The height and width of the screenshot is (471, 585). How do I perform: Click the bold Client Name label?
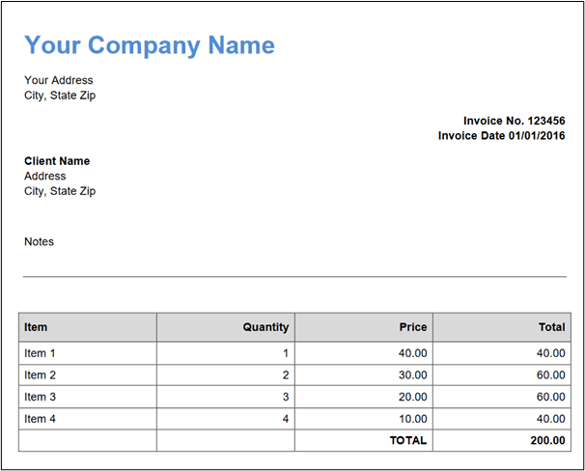tap(57, 161)
